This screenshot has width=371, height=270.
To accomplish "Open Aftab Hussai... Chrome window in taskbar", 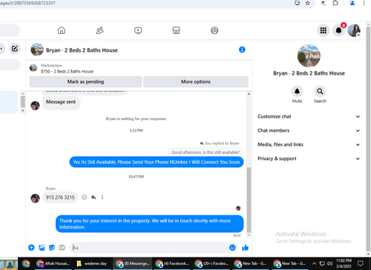I will (x=53, y=263).
